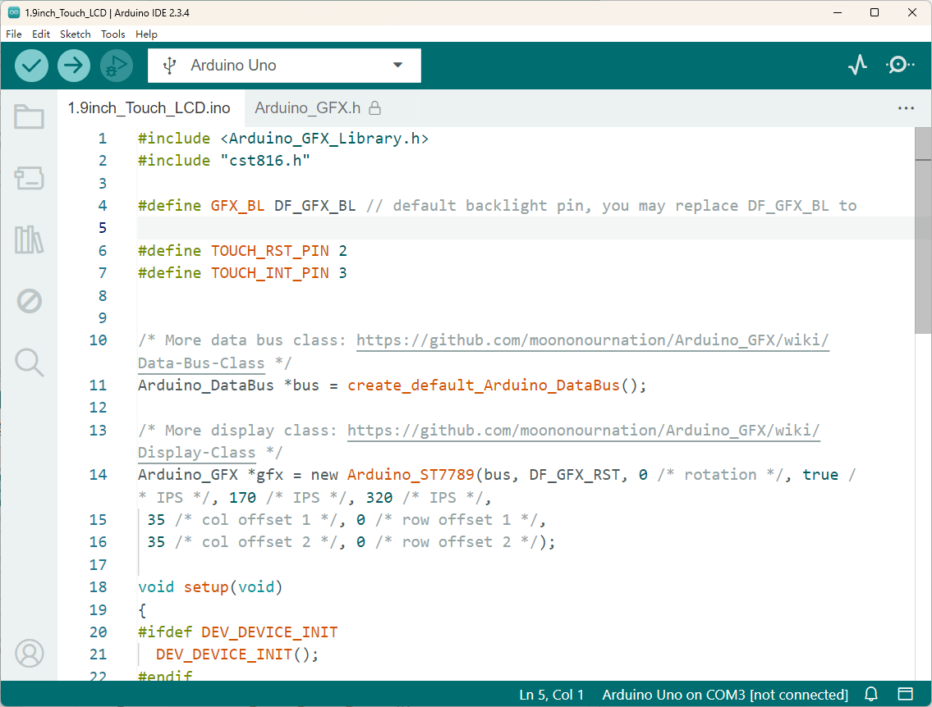This screenshot has width=932, height=707.
Task: Open the Arduino Uno board selector dropdown
Action: pos(284,66)
